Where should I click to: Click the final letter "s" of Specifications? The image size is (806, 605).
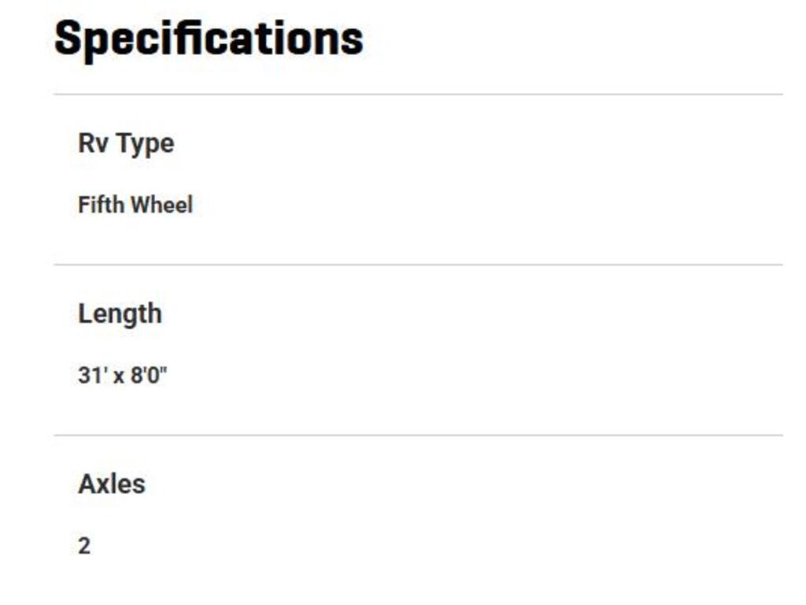pyautogui.click(x=352, y=38)
